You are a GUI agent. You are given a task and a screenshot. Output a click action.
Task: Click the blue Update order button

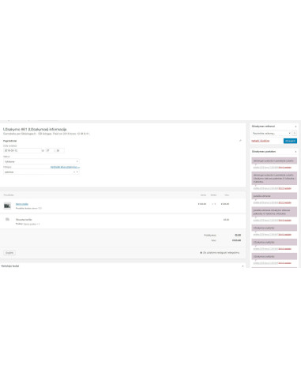pyautogui.click(x=290, y=141)
